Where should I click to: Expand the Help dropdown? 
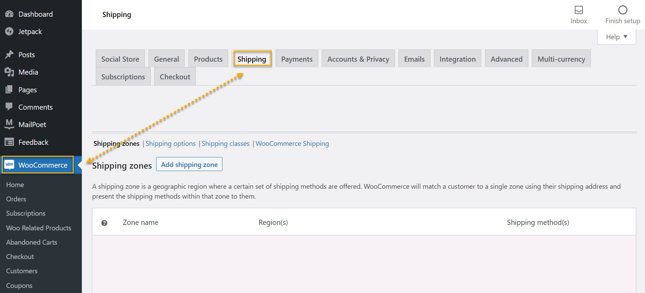click(617, 37)
